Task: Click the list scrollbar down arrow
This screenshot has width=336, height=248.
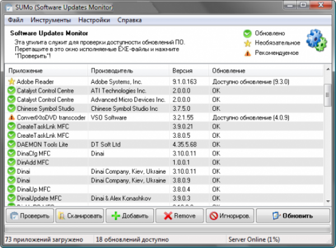Action: click(328, 201)
